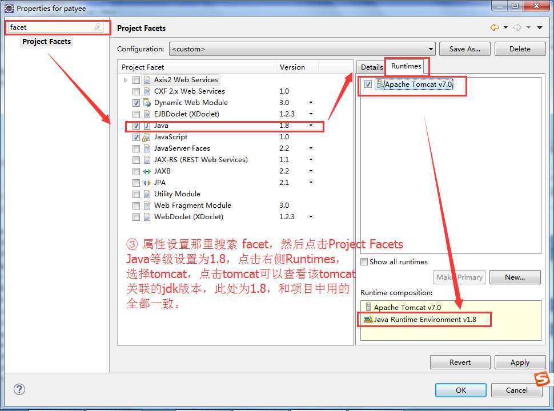Open JavaServer Faces version dropdown
The width and height of the screenshot is (554, 411).
pyautogui.click(x=311, y=148)
